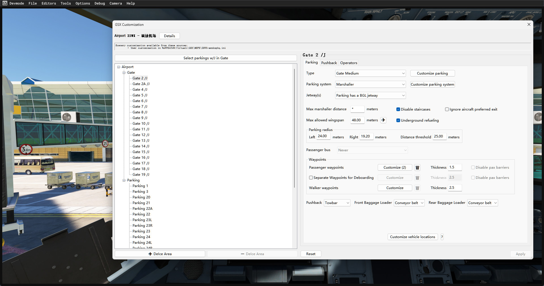The image size is (544, 286).
Task: Open Parking system dropdown (Marshaller)
Action: [370, 84]
